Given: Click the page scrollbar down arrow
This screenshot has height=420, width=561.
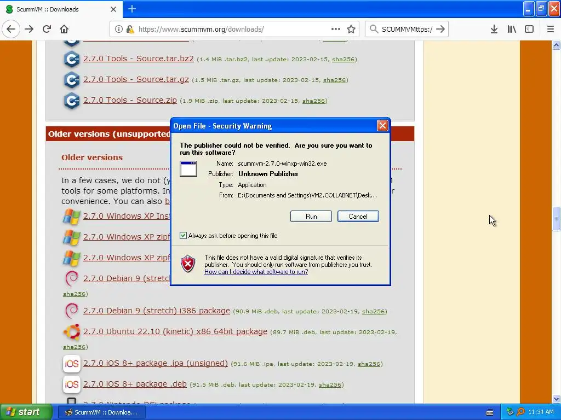Looking at the screenshot, I should point(557,399).
